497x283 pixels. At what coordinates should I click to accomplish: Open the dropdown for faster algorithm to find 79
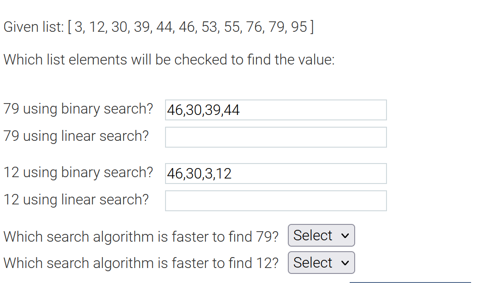pos(321,235)
